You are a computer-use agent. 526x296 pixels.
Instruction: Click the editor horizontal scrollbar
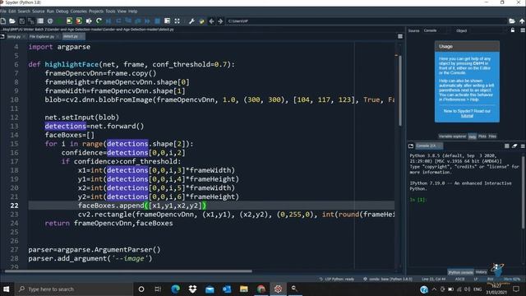127,271
